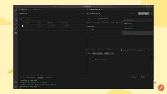
Task: Switch to the DEBUG CONSOLE panel tab
Action: pos(31,77)
